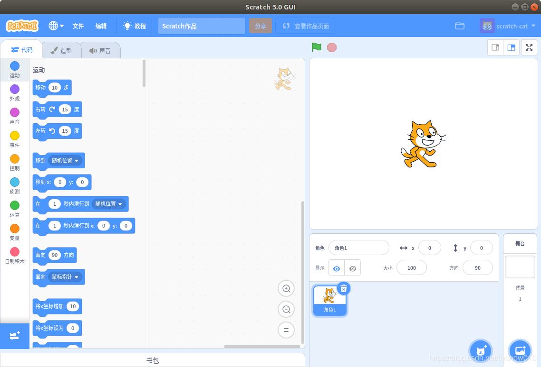
Task: Click the 将x坐标增加 10 block
Action: 57,306
